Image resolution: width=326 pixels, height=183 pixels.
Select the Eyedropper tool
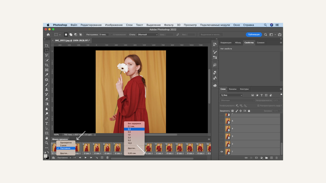coord(47,75)
